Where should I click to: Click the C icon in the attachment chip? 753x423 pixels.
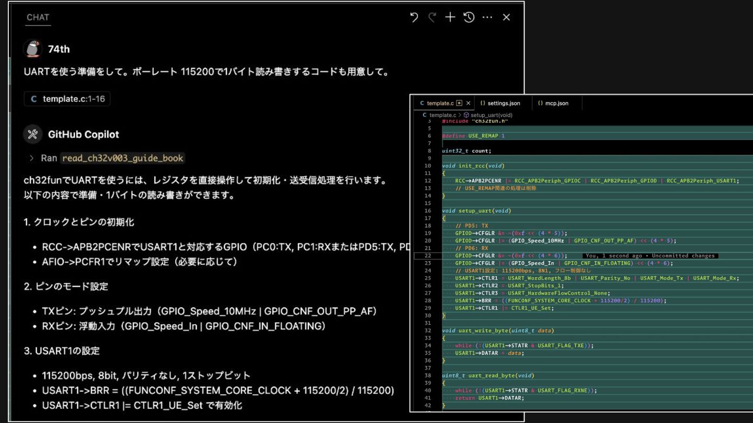[x=34, y=99]
